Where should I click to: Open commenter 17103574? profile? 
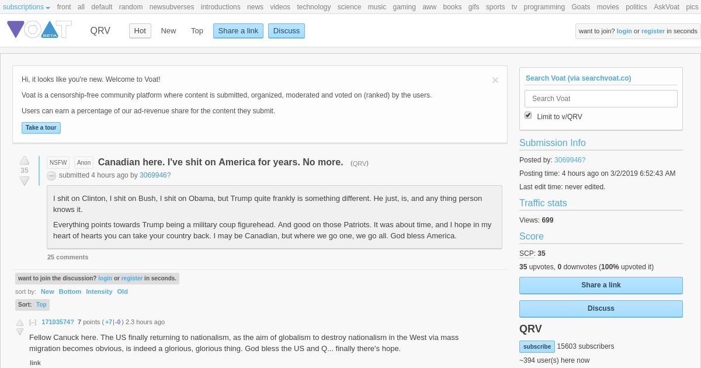58,322
